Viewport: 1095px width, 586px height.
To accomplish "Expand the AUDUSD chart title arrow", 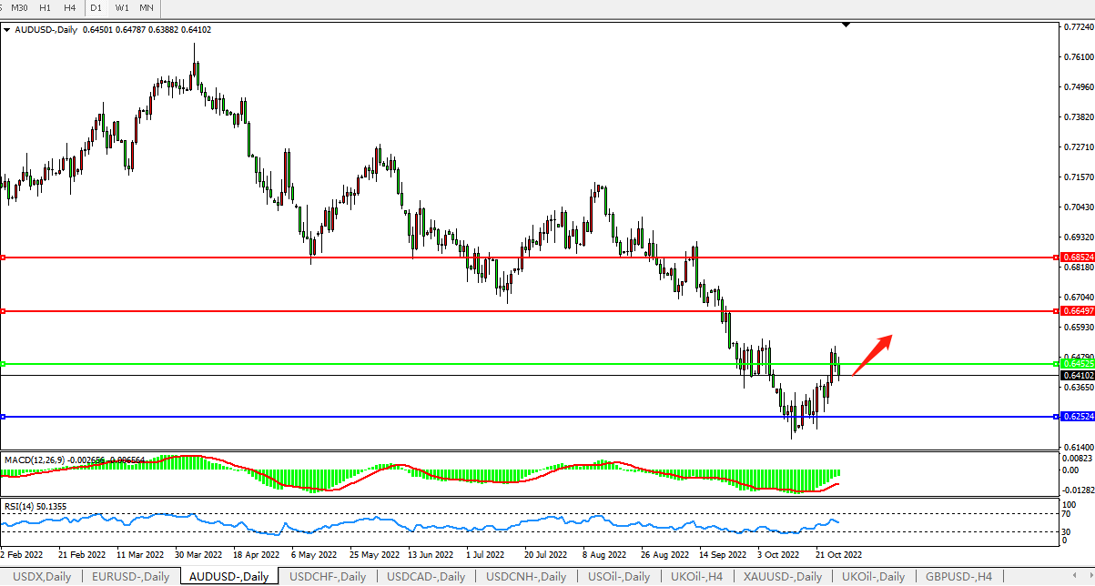I will tap(7, 30).
